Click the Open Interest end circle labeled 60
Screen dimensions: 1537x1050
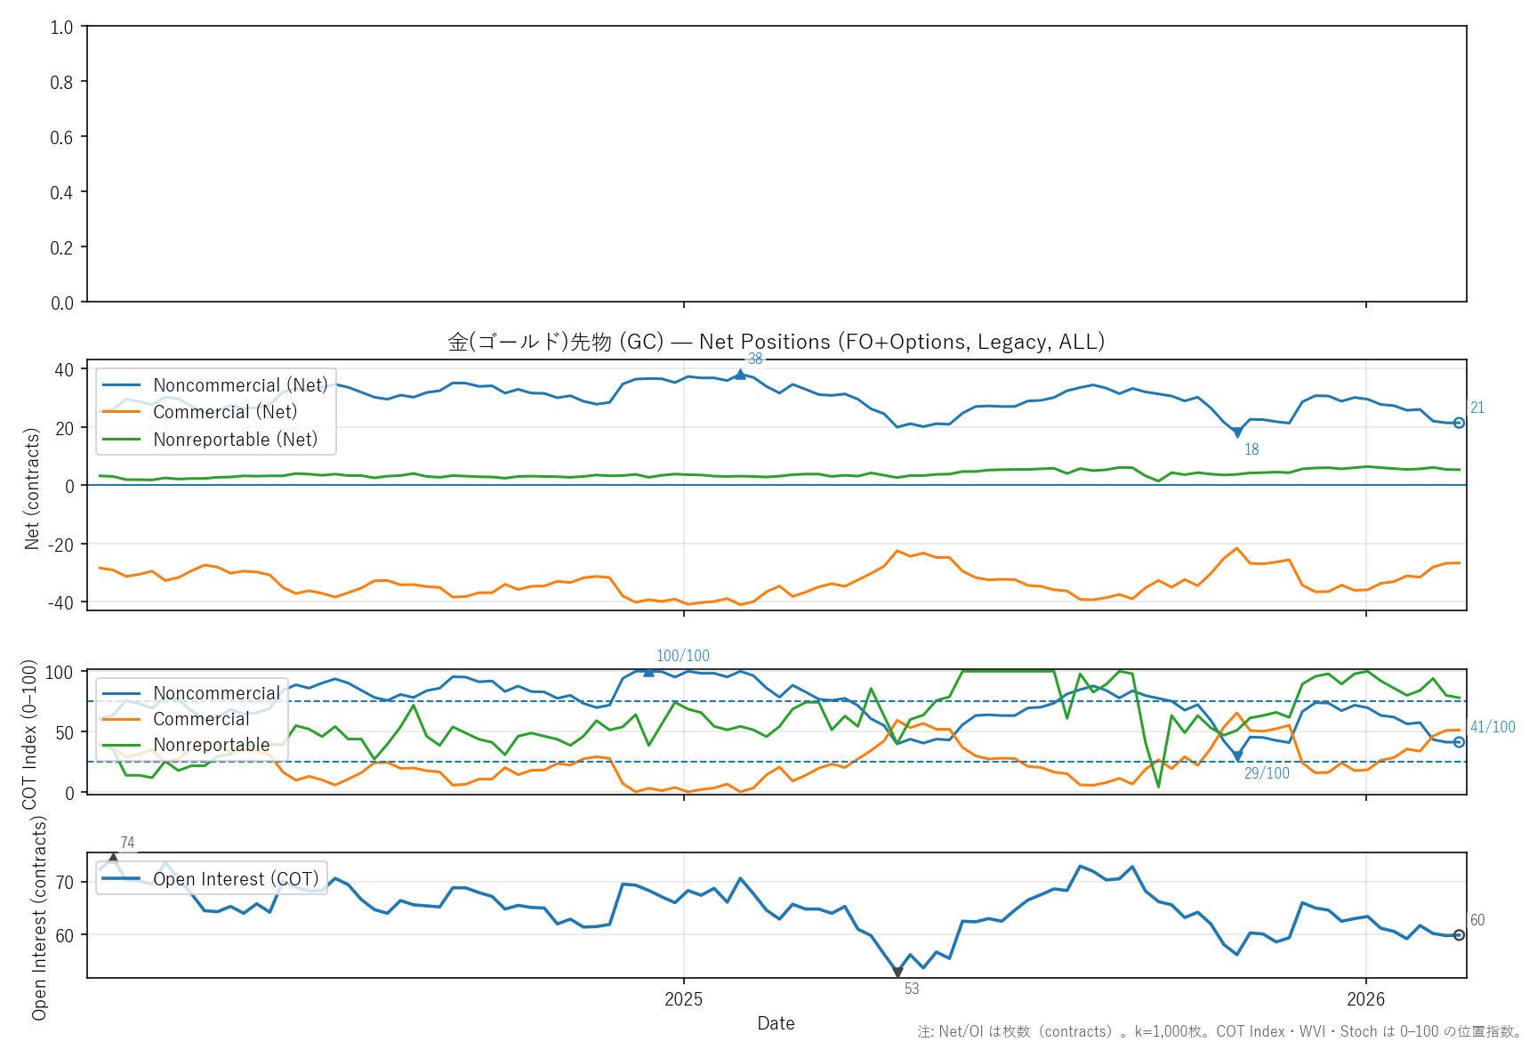[x=1459, y=935]
